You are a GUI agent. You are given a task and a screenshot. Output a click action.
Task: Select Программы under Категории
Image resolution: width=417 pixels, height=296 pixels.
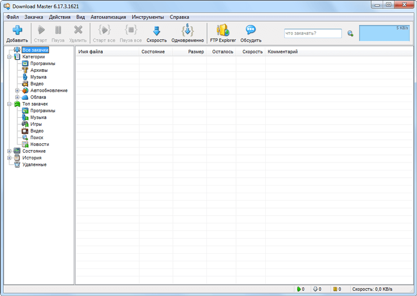pyautogui.click(x=43, y=64)
